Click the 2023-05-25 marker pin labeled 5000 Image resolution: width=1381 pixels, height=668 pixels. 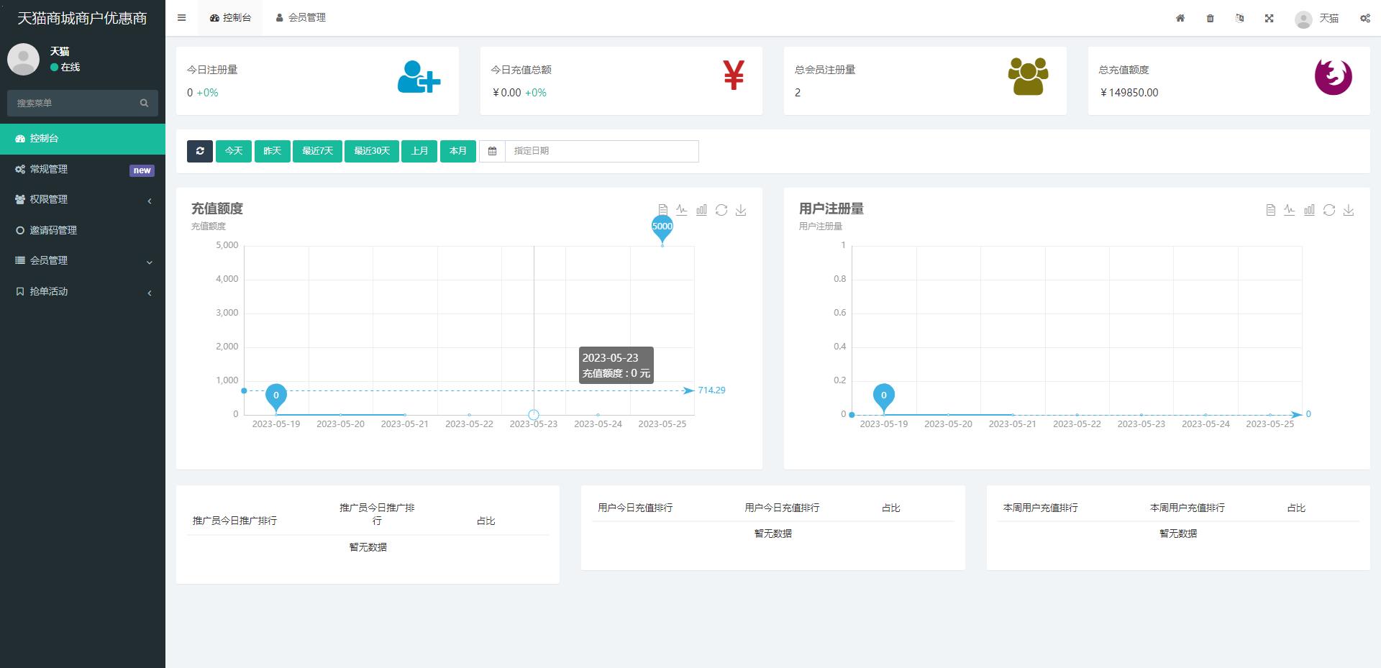(x=662, y=227)
